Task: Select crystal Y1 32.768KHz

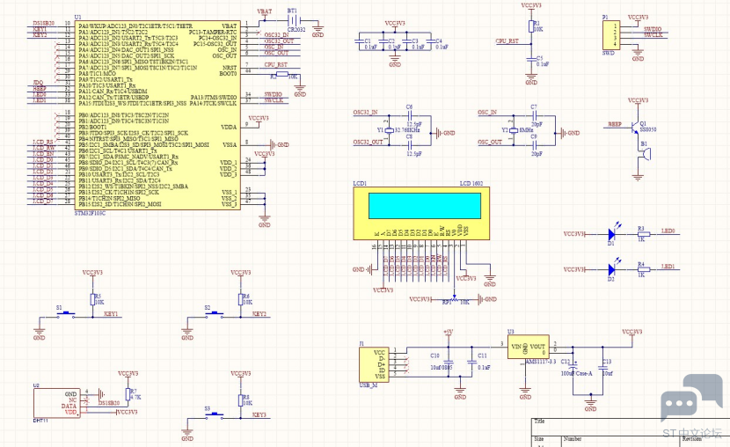Action: (x=391, y=130)
